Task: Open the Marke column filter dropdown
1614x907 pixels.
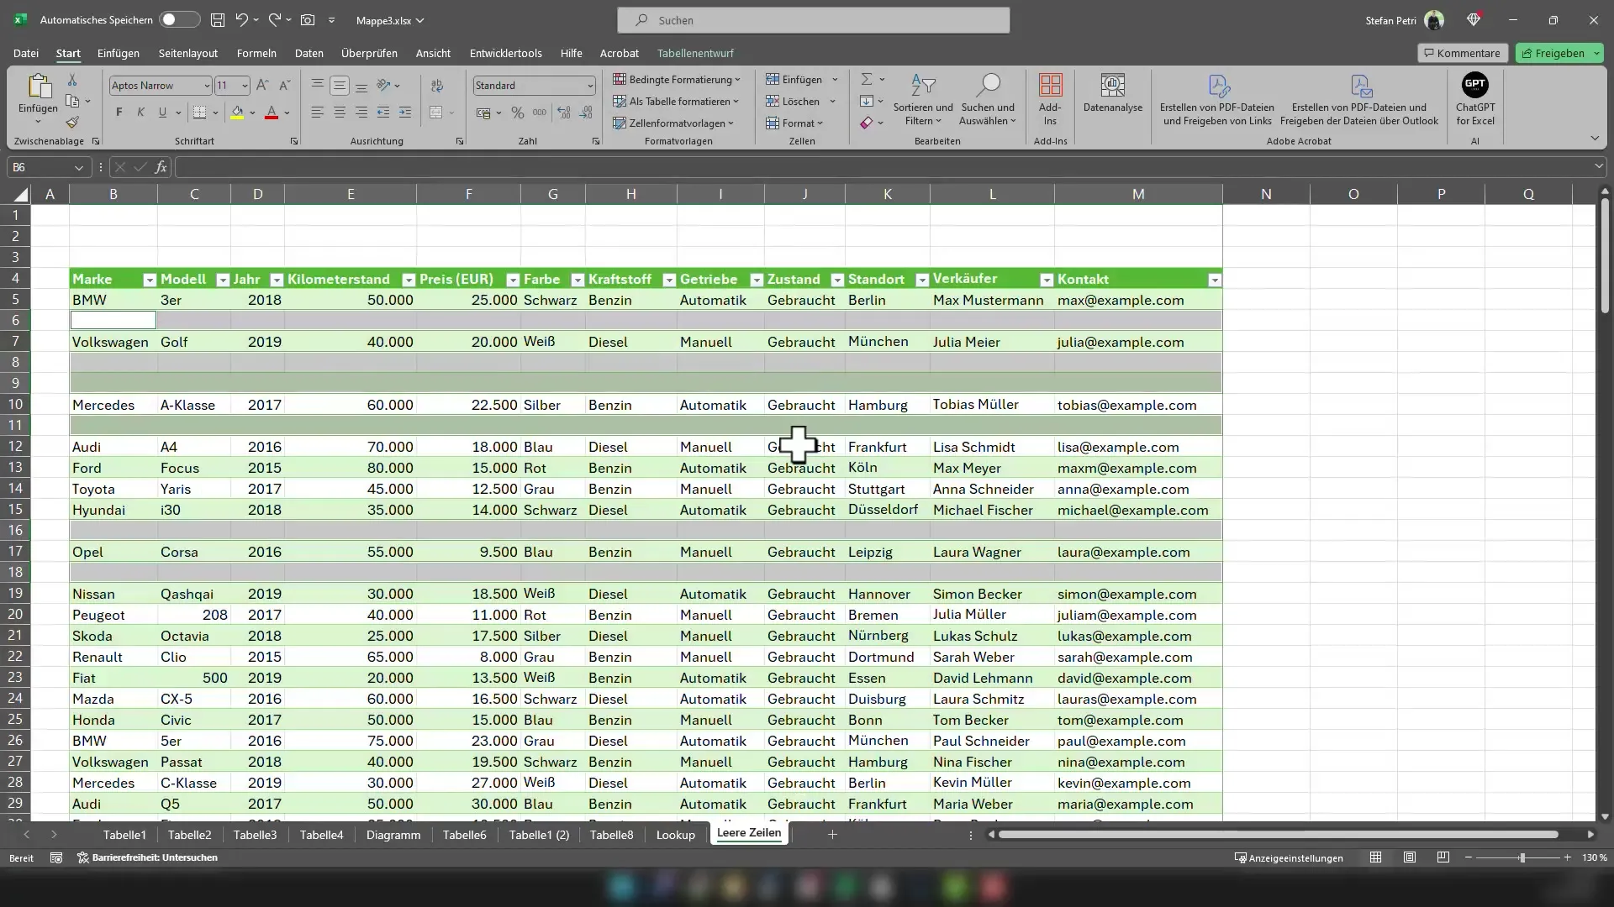Action: (x=150, y=280)
